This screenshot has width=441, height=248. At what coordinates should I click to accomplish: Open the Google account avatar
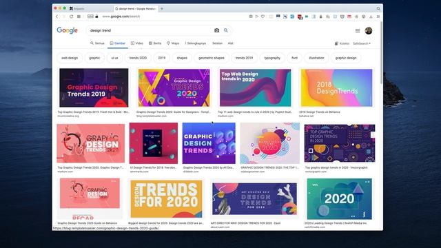[369, 30]
